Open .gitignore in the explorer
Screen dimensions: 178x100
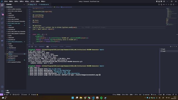[x=11, y=52]
